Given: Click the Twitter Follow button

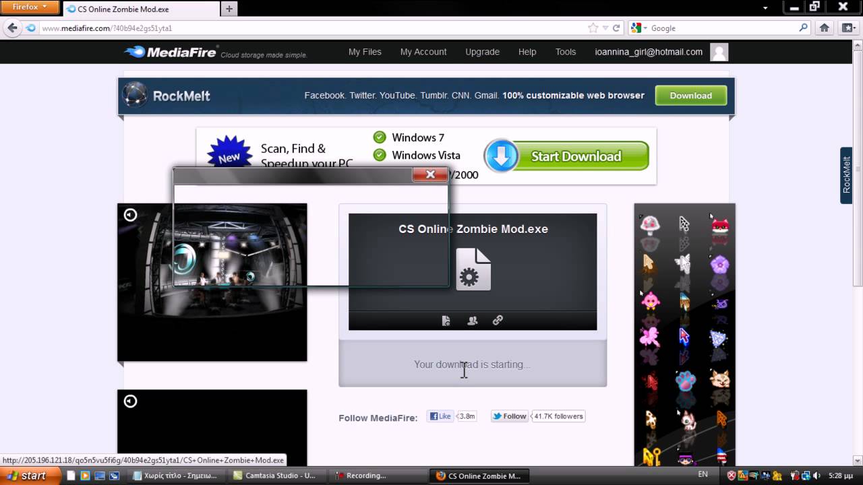Looking at the screenshot, I should pyautogui.click(x=510, y=416).
